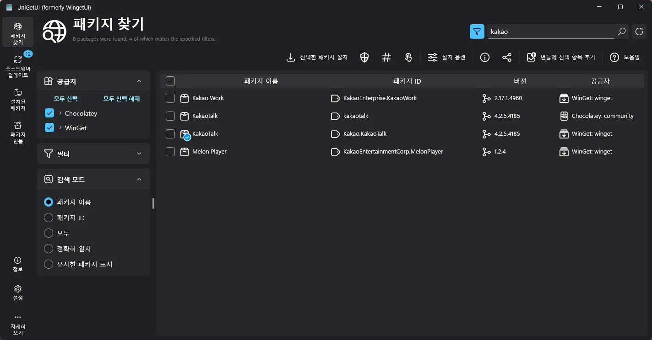Viewport: 652px width, 340px height.
Task: Open 도움말 help button
Action: [625, 57]
